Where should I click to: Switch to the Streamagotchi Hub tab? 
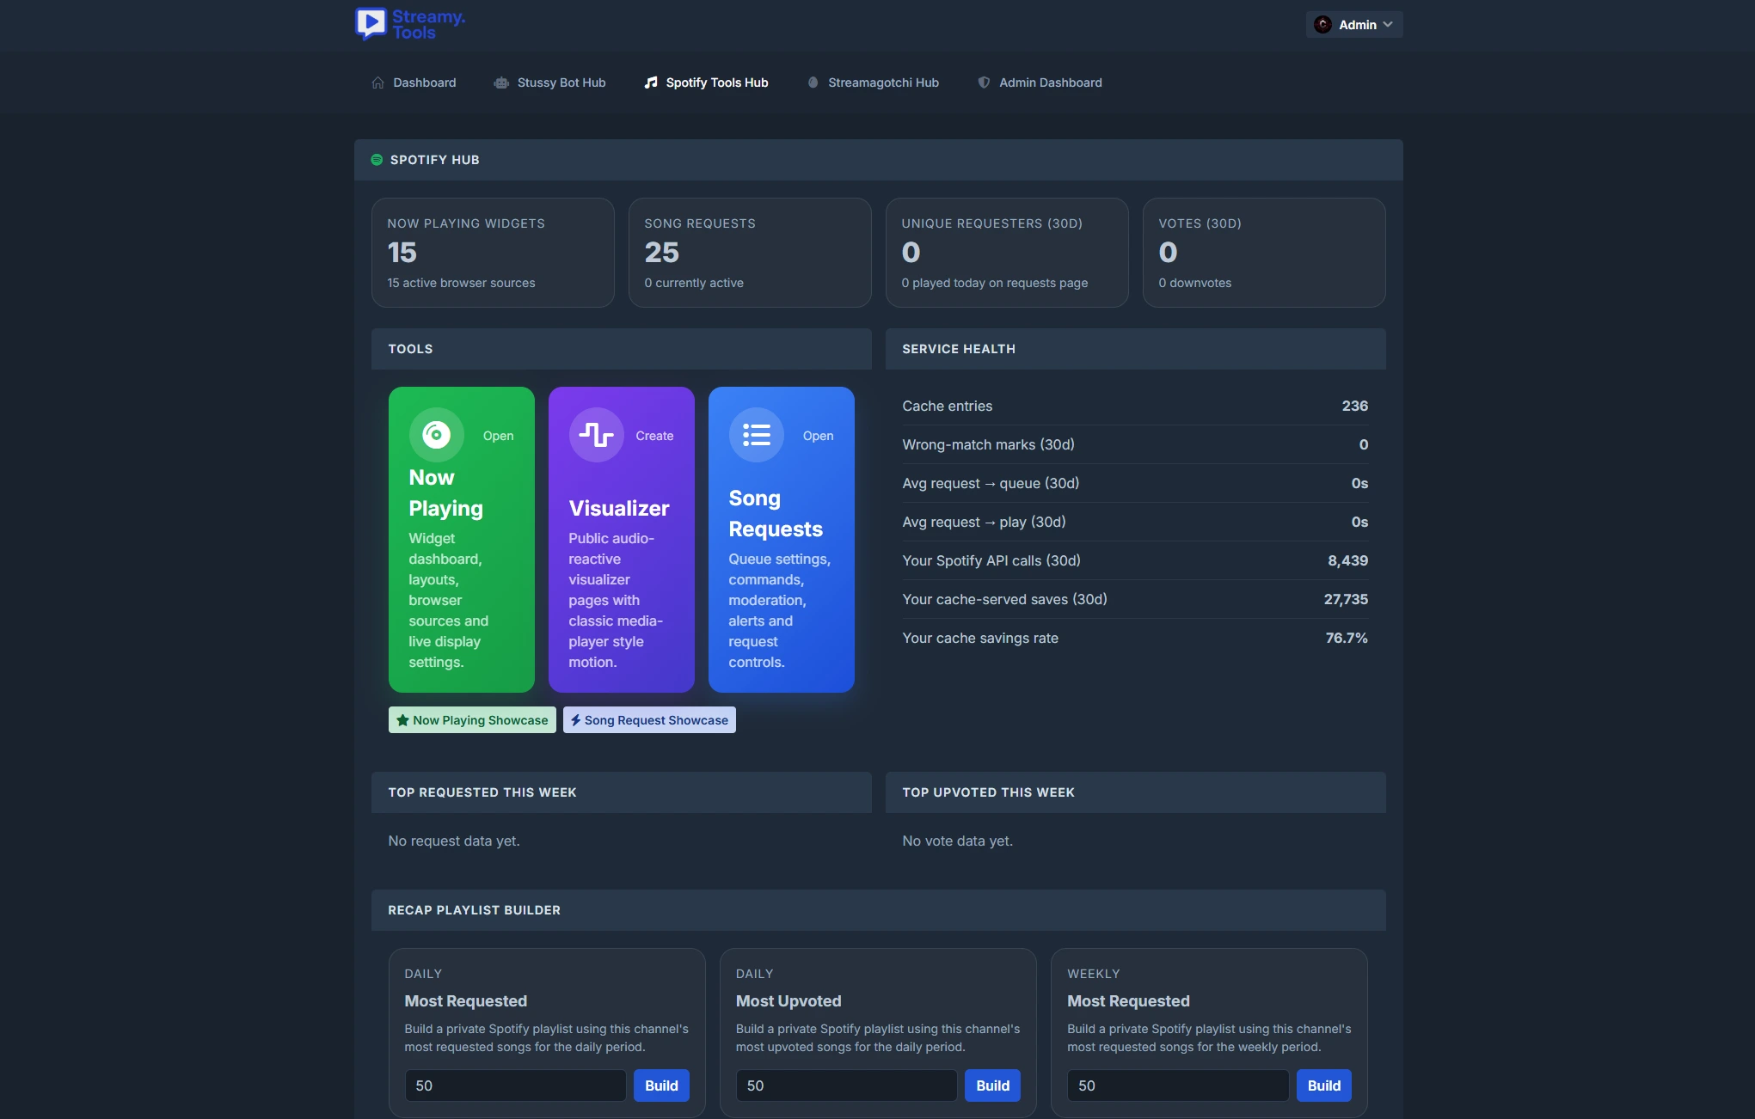pos(873,83)
